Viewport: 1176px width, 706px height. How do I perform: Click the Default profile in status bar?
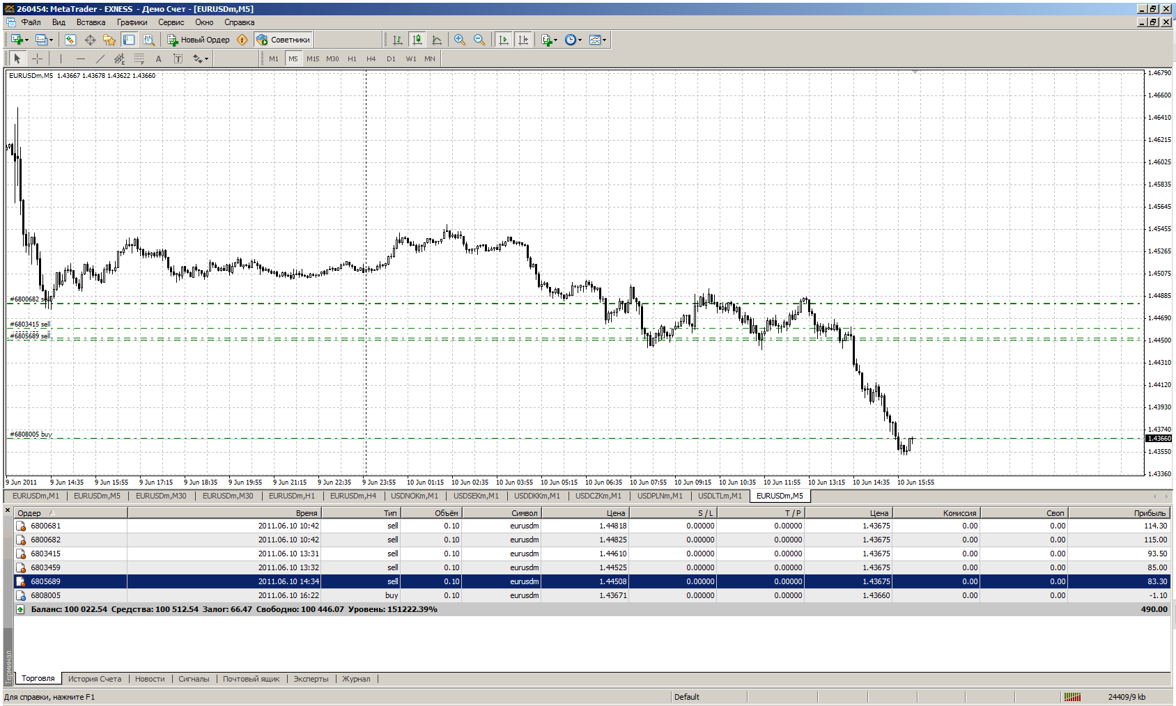(x=687, y=697)
